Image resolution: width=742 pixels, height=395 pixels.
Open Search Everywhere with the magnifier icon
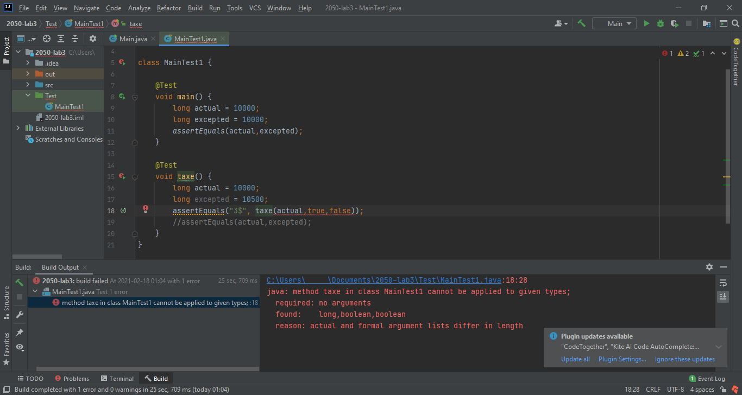pyautogui.click(x=735, y=23)
